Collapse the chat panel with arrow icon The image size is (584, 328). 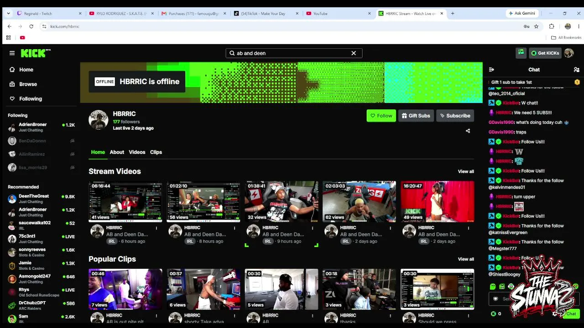pyautogui.click(x=491, y=70)
